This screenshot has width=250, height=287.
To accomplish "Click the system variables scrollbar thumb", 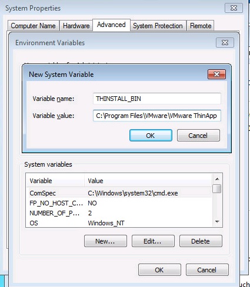I will coord(217,189).
